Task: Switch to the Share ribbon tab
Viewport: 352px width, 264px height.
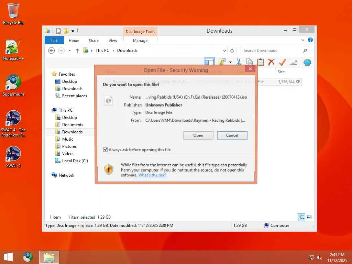Action: (x=93, y=41)
